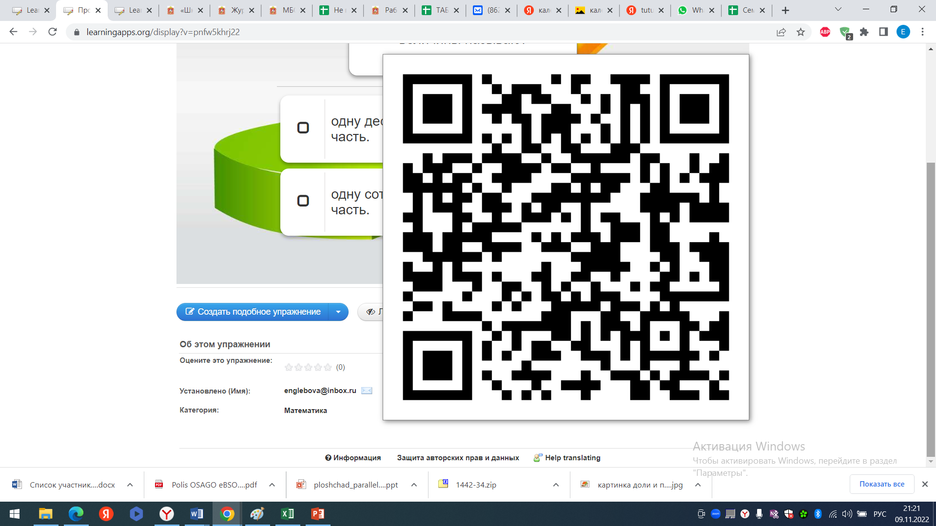Click the battery tray icon

(862, 514)
